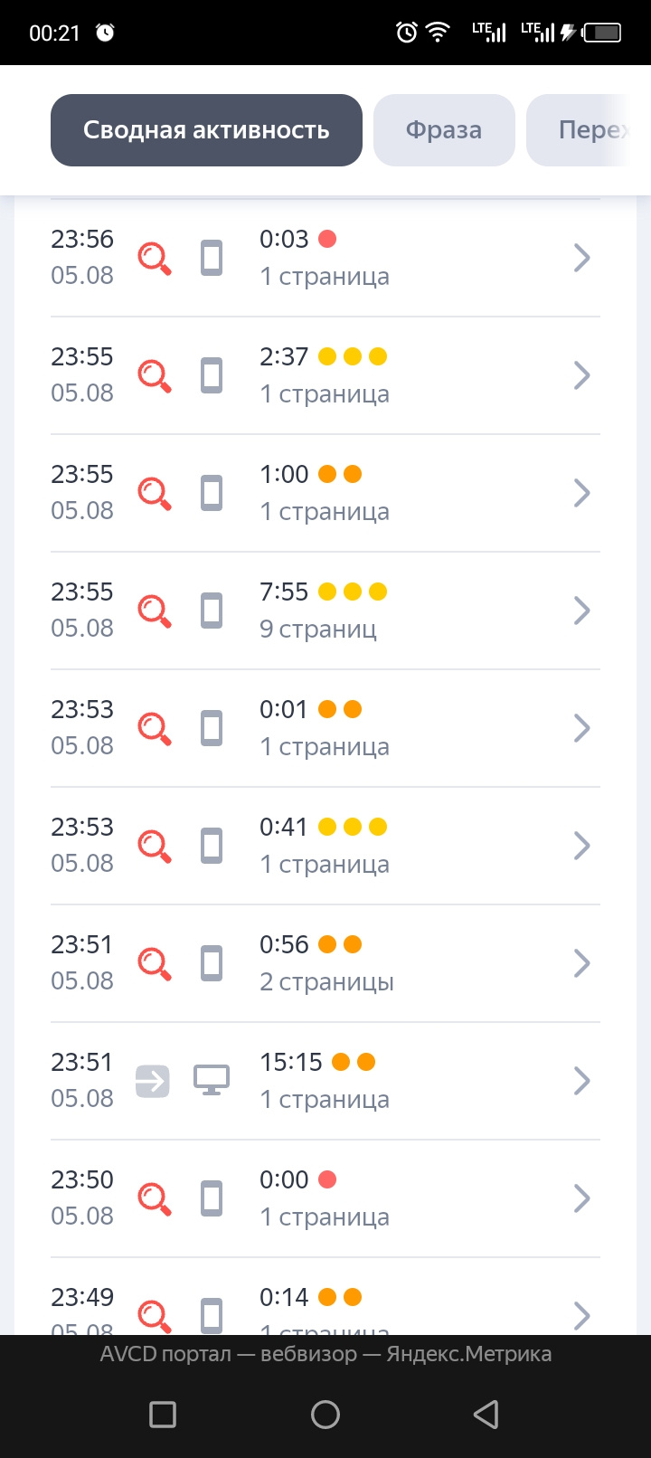Click the search icon in the 7:55 visit row

pos(155,611)
